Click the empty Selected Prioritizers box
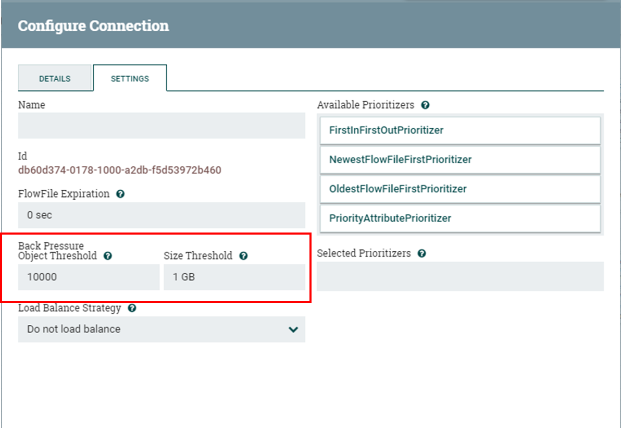The height and width of the screenshot is (428, 621). [x=460, y=276]
